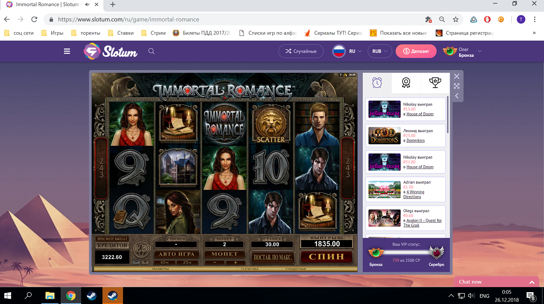Click 'ПОСТАВ. ПО МАКС.' max bet button
The height and width of the screenshot is (304, 544).
[x=272, y=257]
